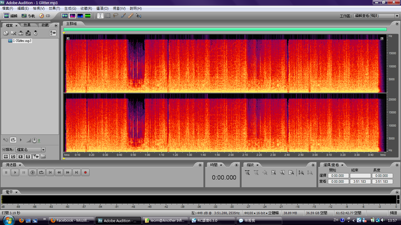Switch to spectral pan display
The width and height of the screenshot is (401, 225).
[80, 16]
